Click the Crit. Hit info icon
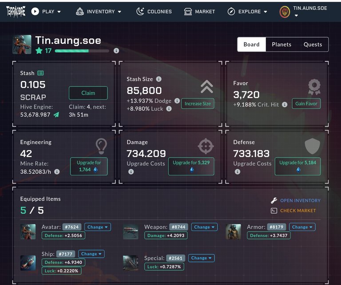The height and width of the screenshot is (285, 341). pyautogui.click(x=285, y=105)
